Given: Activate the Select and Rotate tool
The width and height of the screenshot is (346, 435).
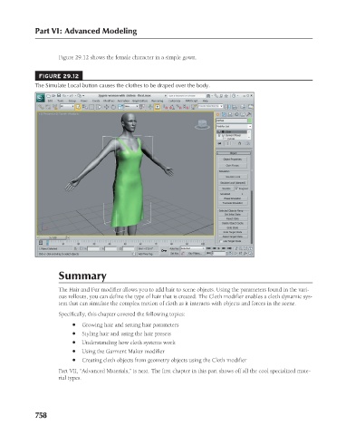Looking at the screenshot, I should (x=113, y=107).
